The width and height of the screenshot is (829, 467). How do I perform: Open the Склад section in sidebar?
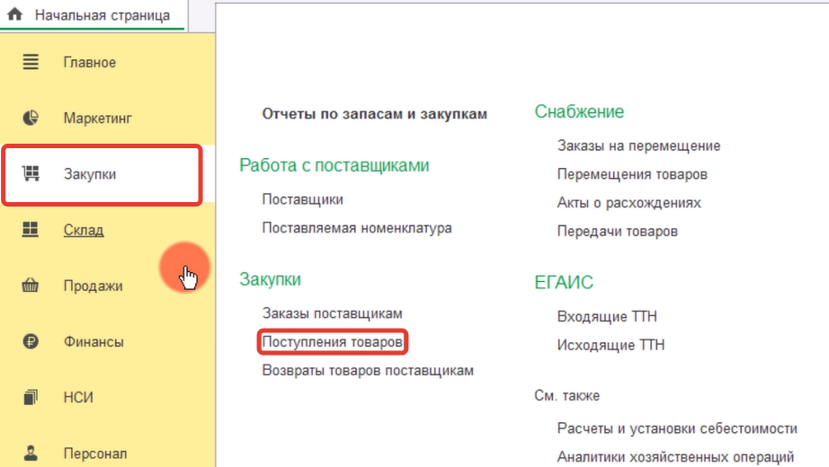[x=84, y=231]
